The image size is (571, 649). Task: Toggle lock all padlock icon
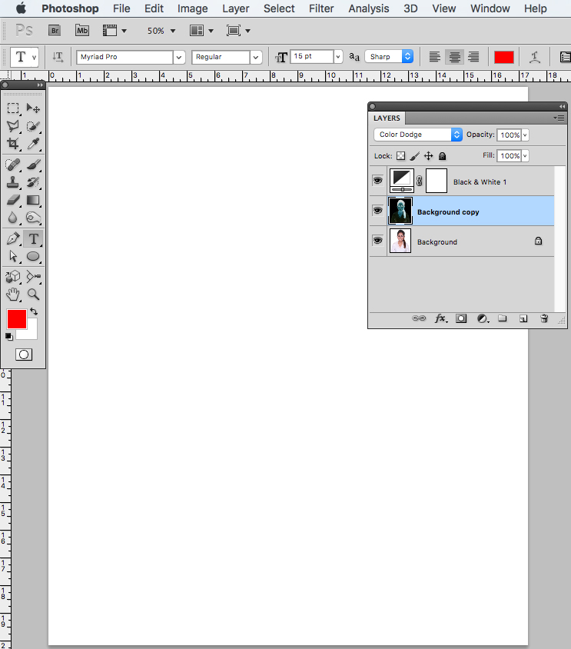443,156
